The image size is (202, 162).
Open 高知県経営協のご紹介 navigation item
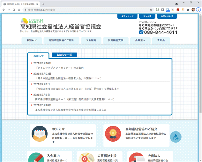tap(61, 40)
